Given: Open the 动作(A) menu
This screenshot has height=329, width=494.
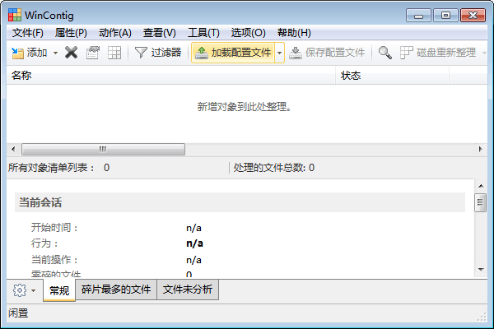Looking at the screenshot, I should [x=115, y=33].
